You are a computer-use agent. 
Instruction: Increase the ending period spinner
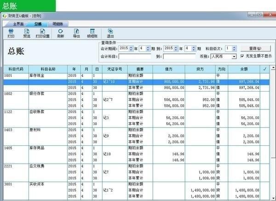tap(194, 47)
